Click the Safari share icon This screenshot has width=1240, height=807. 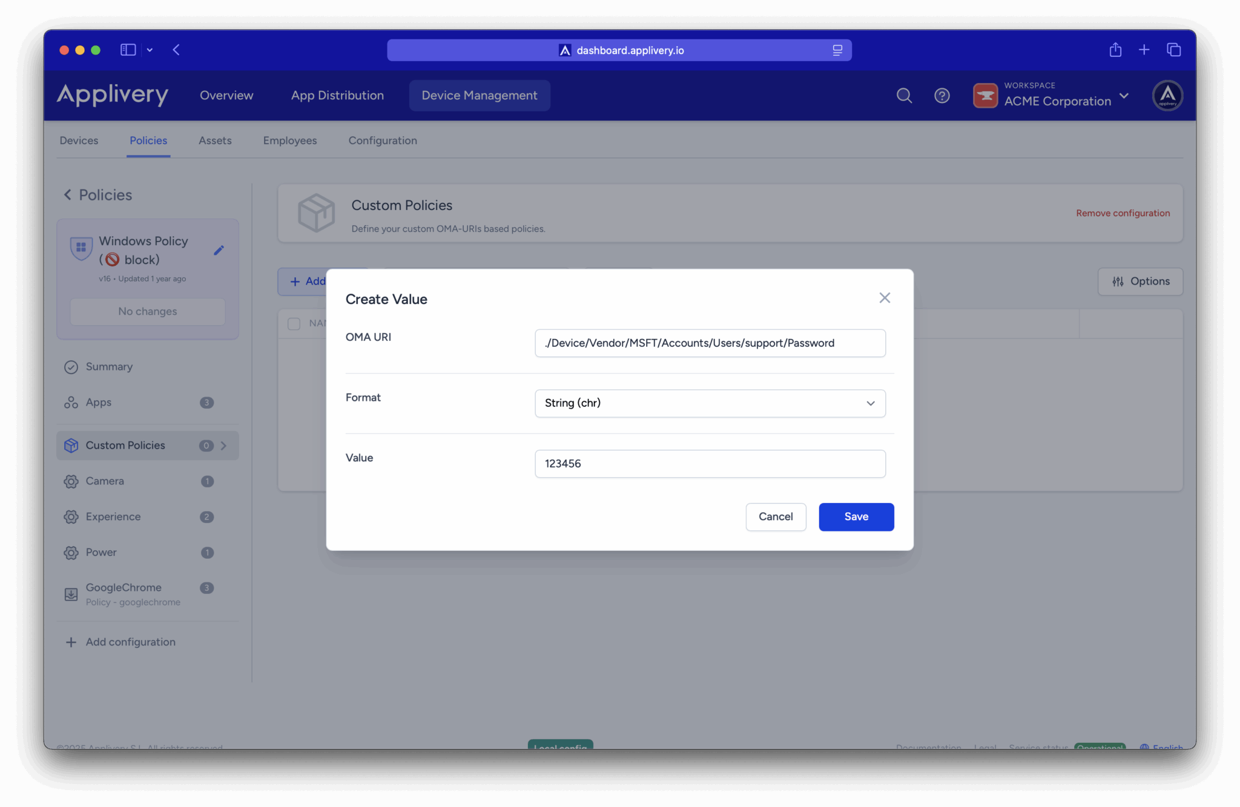click(1115, 50)
